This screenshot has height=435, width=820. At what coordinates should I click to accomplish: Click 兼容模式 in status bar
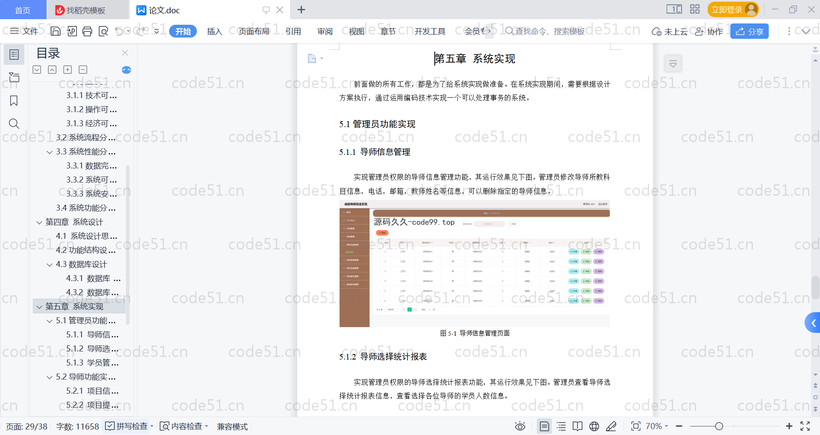point(232,426)
